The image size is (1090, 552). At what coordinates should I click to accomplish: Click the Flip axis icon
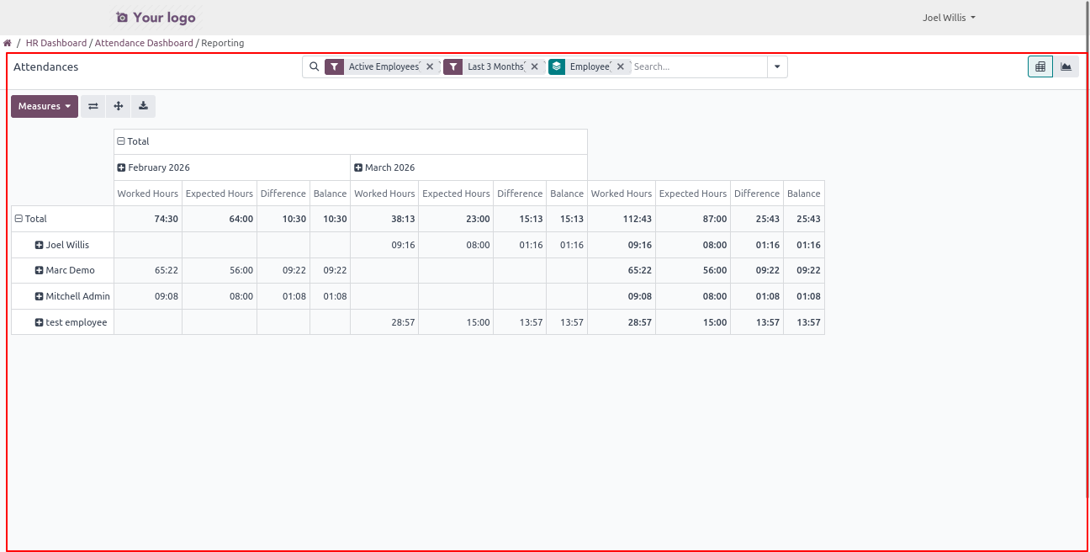[x=93, y=106]
